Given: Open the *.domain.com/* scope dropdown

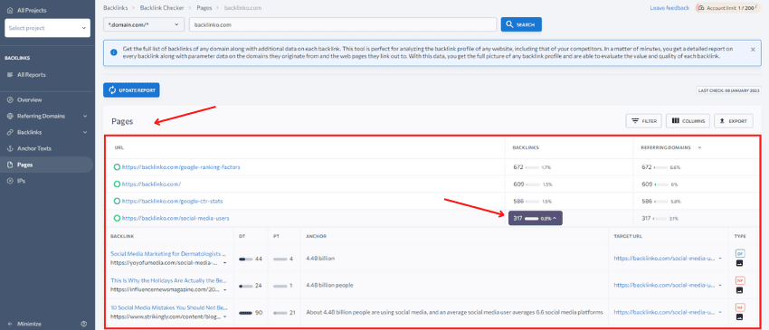Looking at the screenshot, I should click(x=144, y=24).
